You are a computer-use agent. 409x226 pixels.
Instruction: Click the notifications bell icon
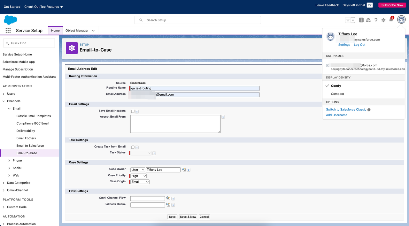[391, 20]
